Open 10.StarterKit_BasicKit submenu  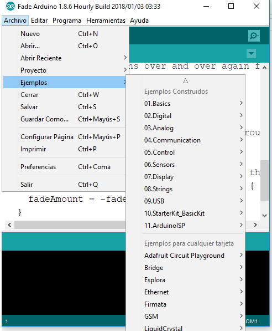(x=186, y=213)
